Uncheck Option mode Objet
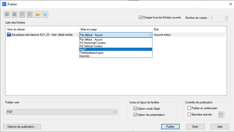 point(135,109)
